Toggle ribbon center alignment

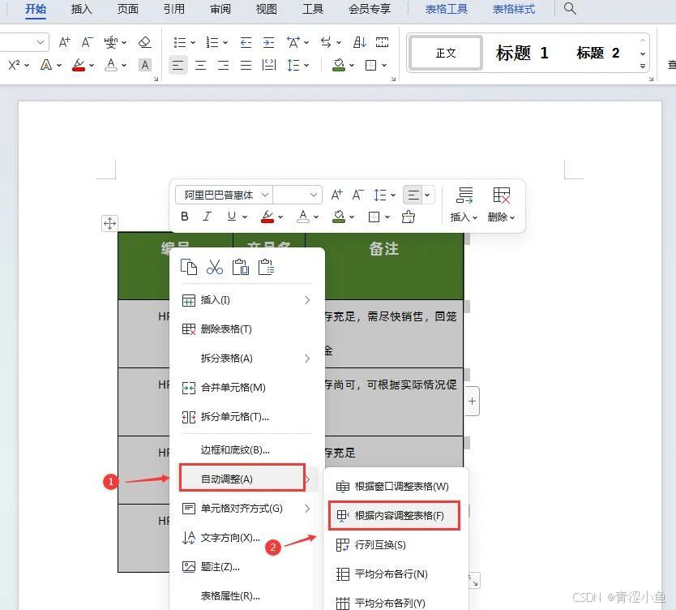click(x=200, y=65)
